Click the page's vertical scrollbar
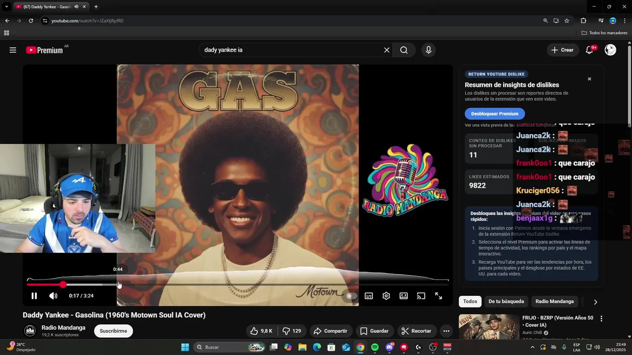 point(629,86)
